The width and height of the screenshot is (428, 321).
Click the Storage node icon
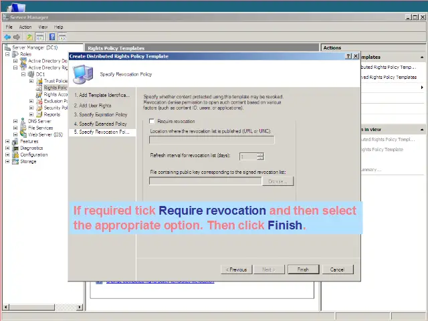coord(15,161)
